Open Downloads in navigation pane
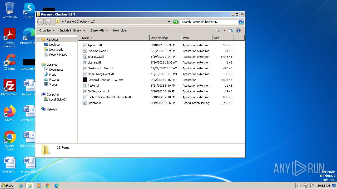This screenshot has width=337, height=189. [56, 50]
